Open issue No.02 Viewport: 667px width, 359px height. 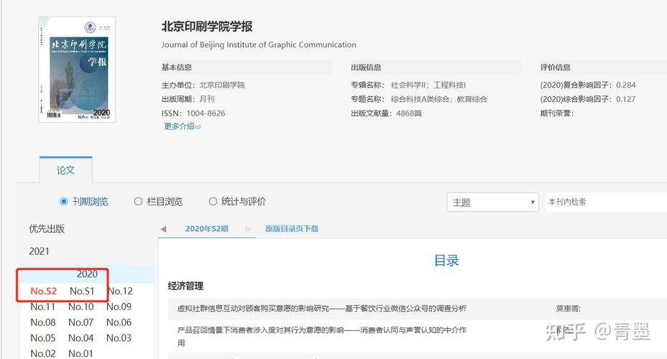[42, 353]
